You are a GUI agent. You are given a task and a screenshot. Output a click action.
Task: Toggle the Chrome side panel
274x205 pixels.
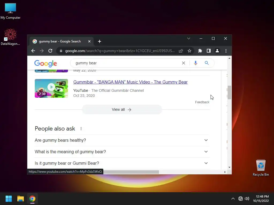[209, 51]
